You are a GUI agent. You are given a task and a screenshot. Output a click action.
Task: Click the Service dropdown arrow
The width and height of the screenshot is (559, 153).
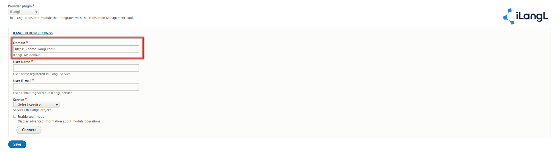point(57,105)
